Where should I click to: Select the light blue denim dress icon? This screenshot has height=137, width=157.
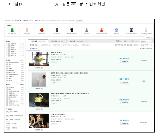(x=117, y=30)
